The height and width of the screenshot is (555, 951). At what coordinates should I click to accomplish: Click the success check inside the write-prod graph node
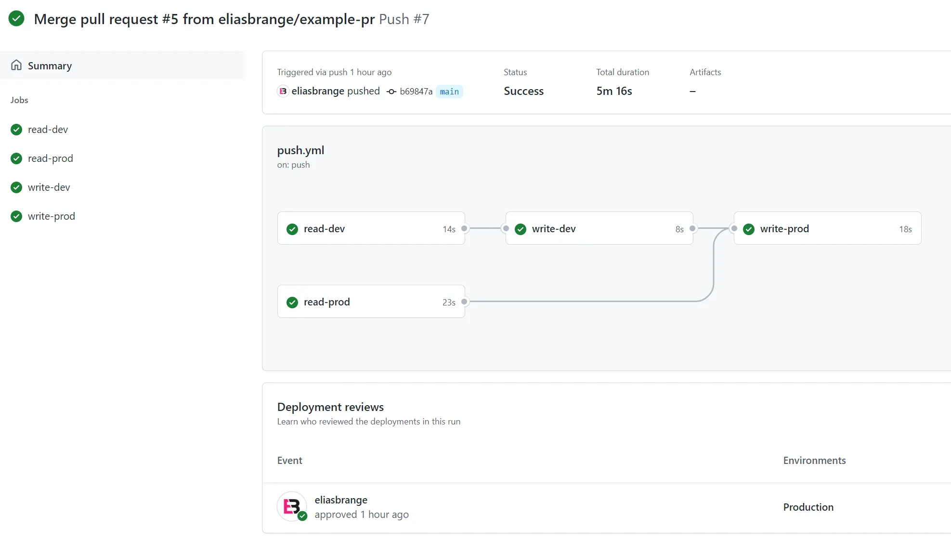click(x=748, y=229)
